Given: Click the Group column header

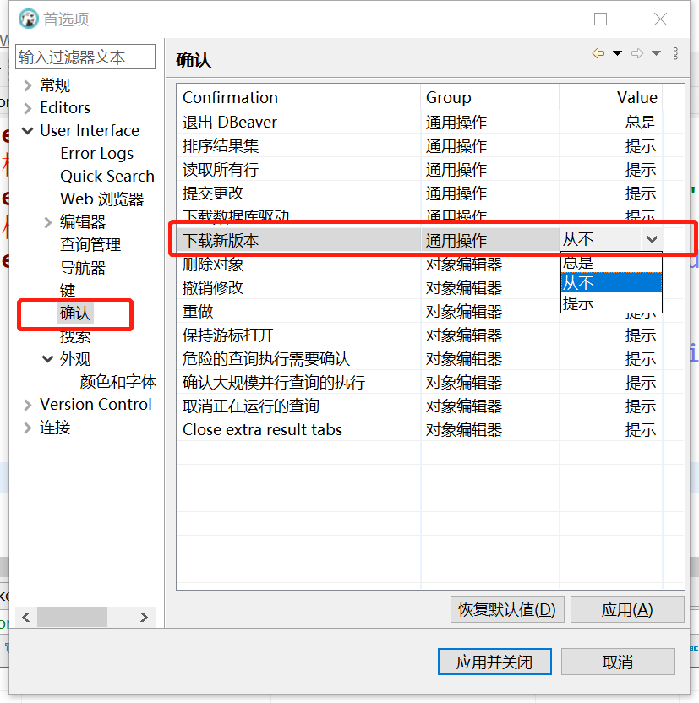Looking at the screenshot, I should (490, 97).
